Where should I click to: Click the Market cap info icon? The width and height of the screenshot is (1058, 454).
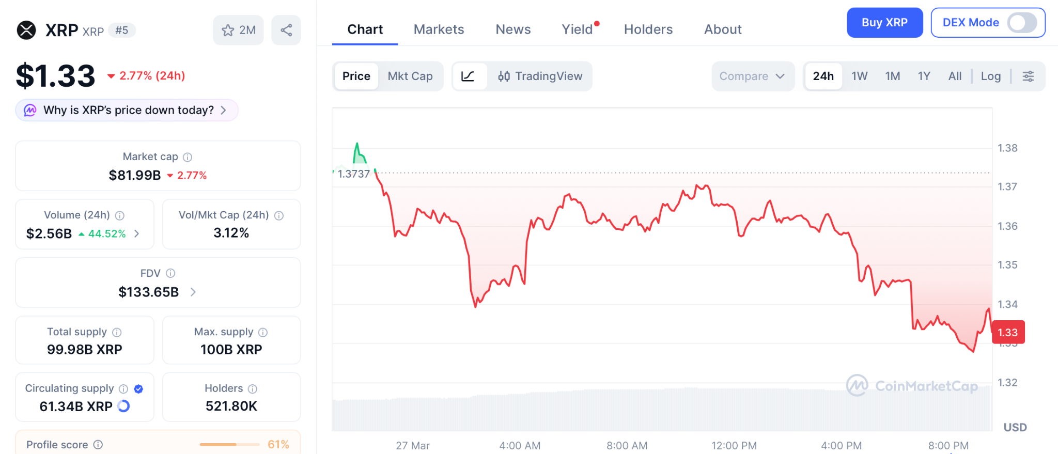point(186,156)
